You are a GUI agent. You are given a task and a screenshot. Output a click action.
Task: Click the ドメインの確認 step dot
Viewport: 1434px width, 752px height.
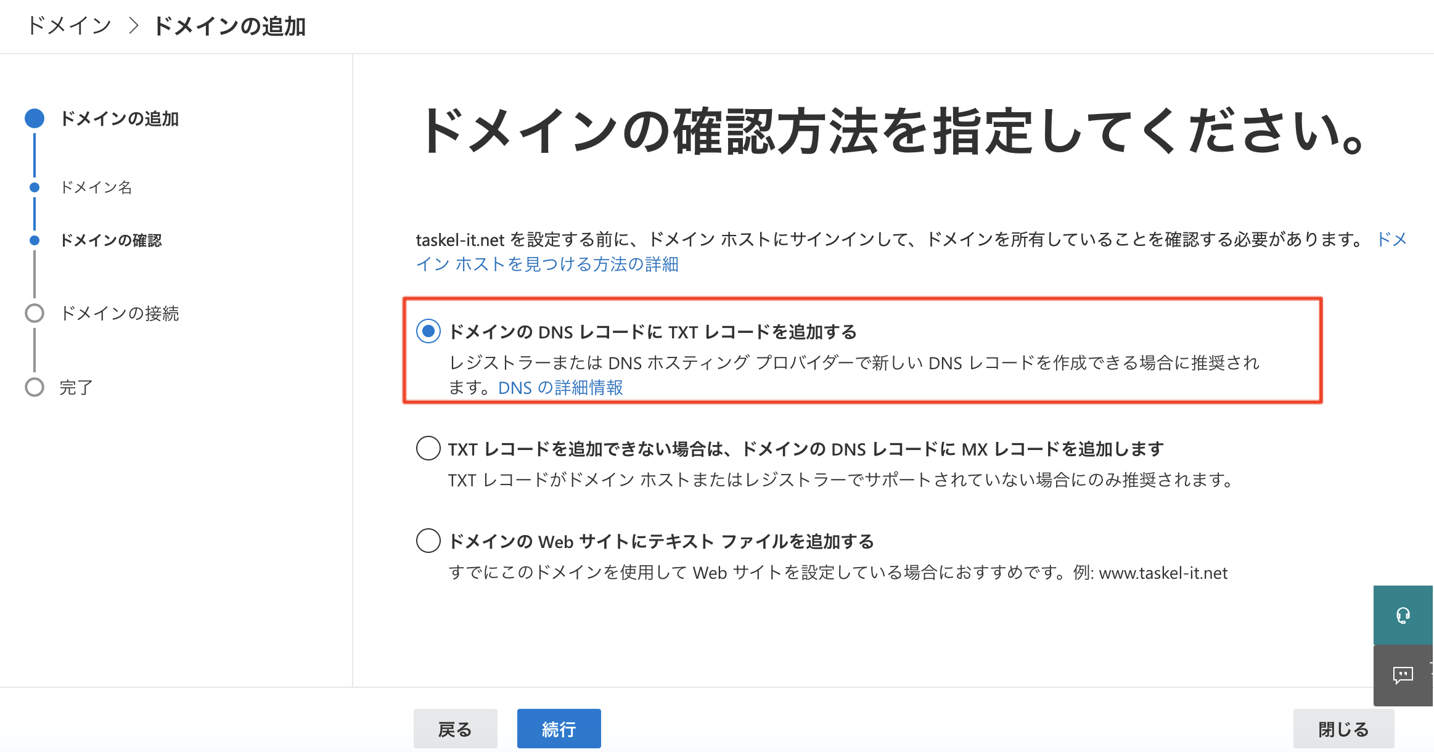click(35, 240)
